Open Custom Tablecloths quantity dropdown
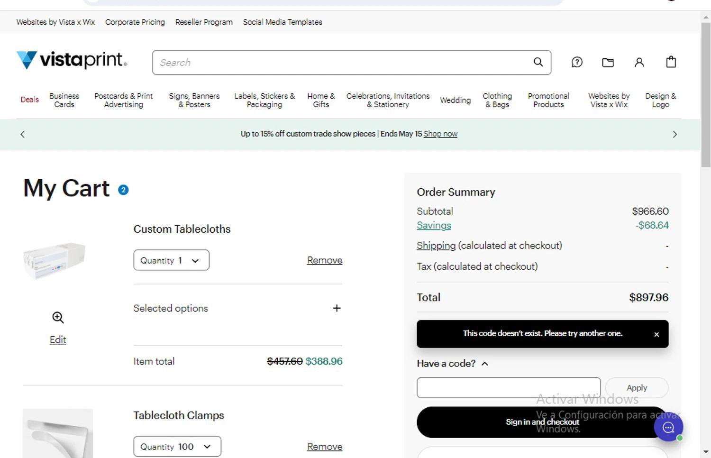711x458 pixels. (x=171, y=260)
